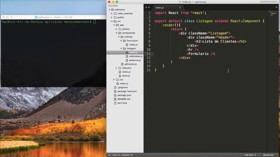
Task: Collapse the aplicacao root folder arrow
Action: click(x=109, y=10)
